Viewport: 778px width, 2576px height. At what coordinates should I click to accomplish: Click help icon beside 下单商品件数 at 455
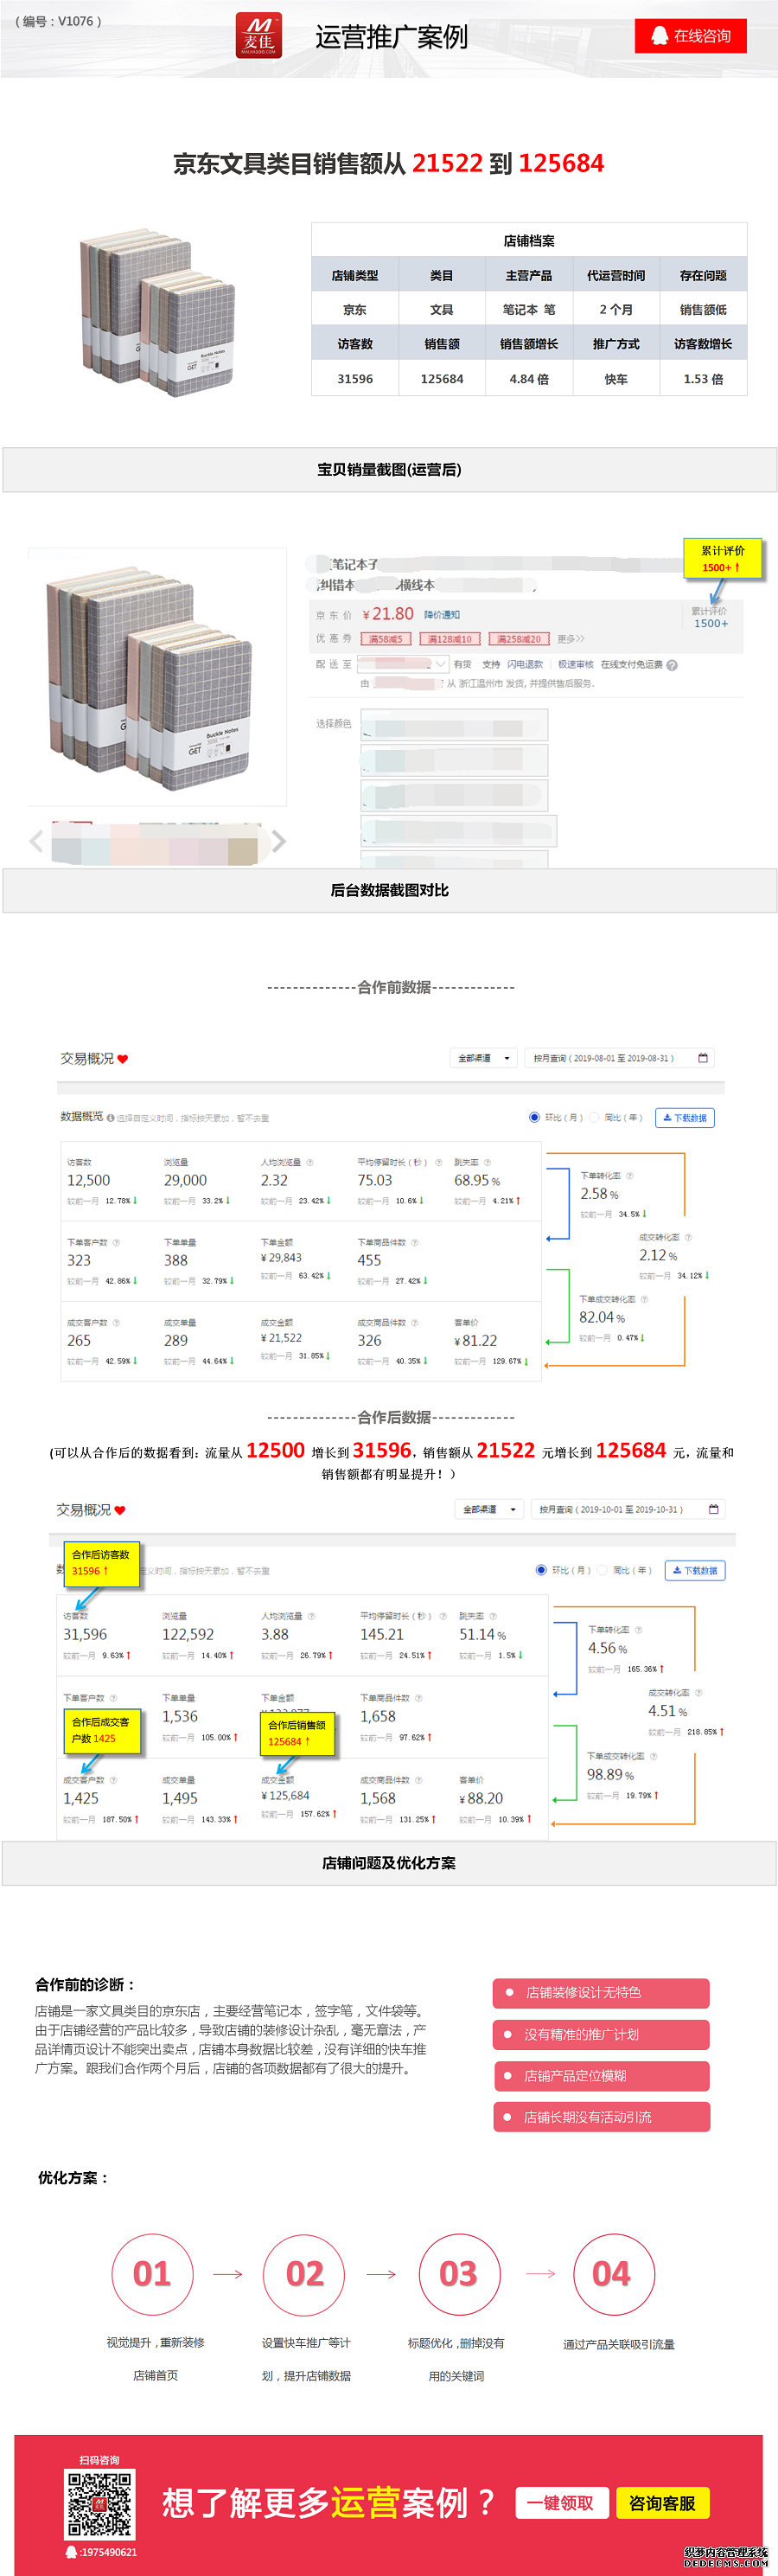[x=414, y=1242]
